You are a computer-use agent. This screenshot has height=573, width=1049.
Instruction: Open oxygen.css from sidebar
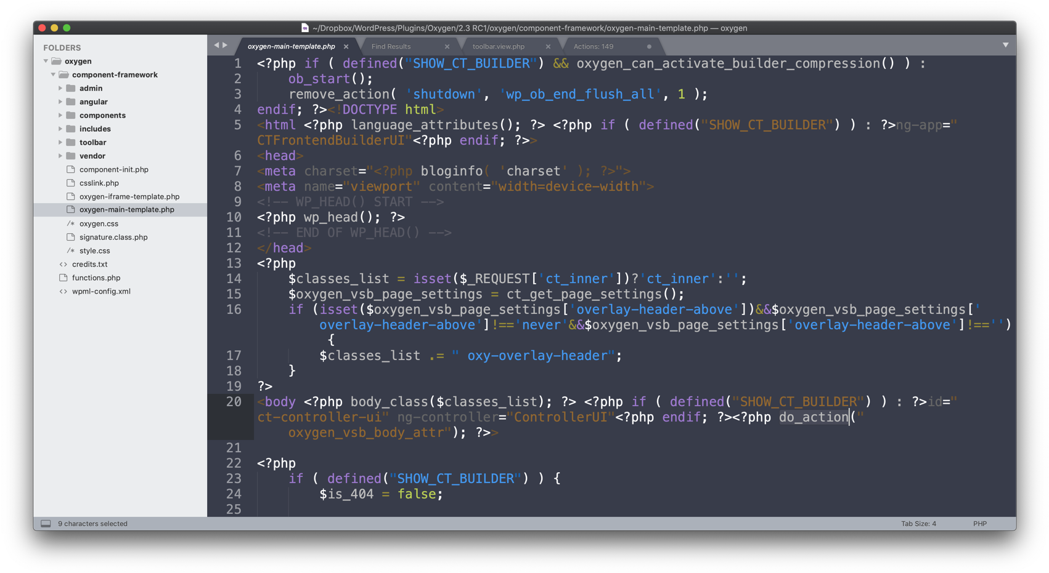click(x=99, y=224)
